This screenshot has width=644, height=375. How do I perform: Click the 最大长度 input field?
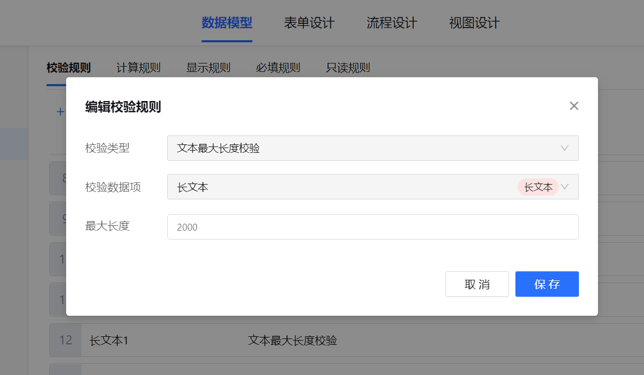[373, 227]
